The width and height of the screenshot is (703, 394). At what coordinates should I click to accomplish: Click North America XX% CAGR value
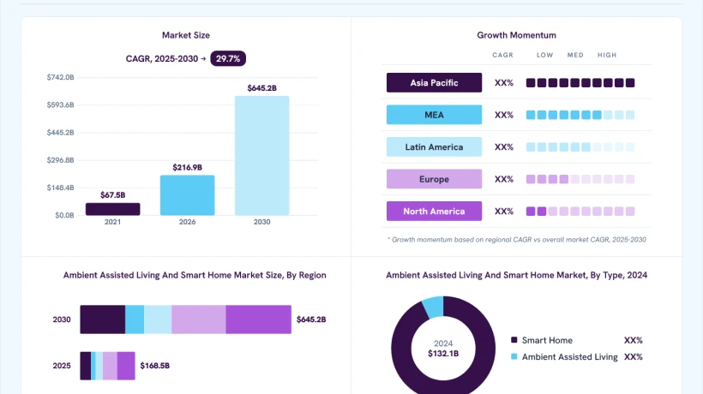[x=504, y=212]
